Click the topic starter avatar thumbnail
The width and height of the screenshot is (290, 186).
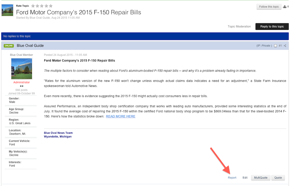(7, 10)
